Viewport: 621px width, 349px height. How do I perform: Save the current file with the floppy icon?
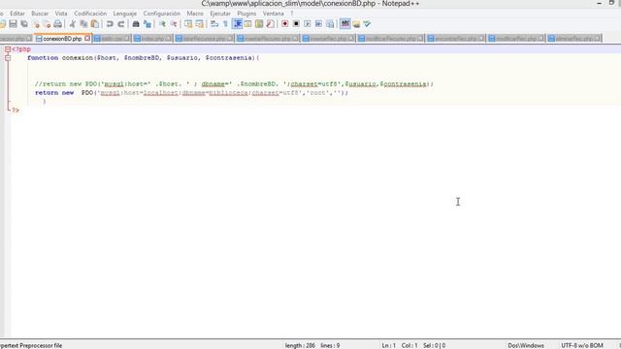tap(13, 24)
